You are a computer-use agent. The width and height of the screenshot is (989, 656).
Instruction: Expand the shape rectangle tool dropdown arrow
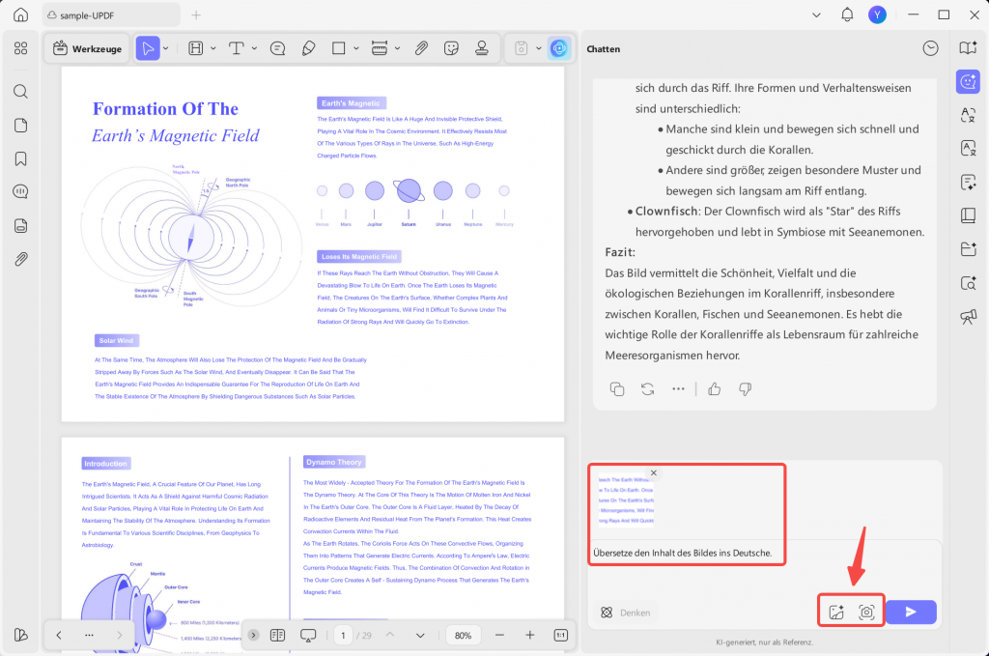click(355, 48)
